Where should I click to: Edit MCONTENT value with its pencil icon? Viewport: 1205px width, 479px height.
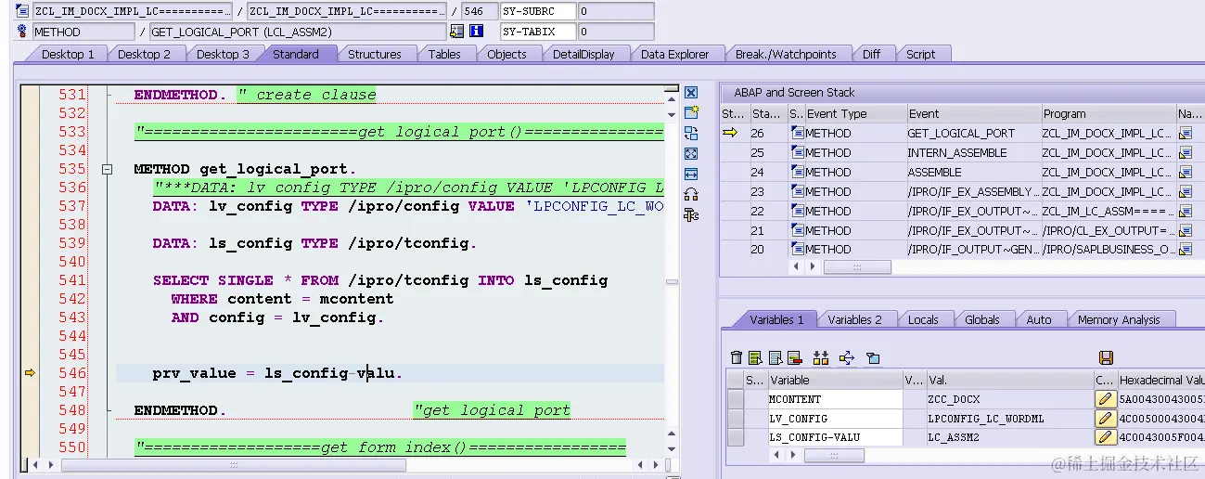[1105, 399]
